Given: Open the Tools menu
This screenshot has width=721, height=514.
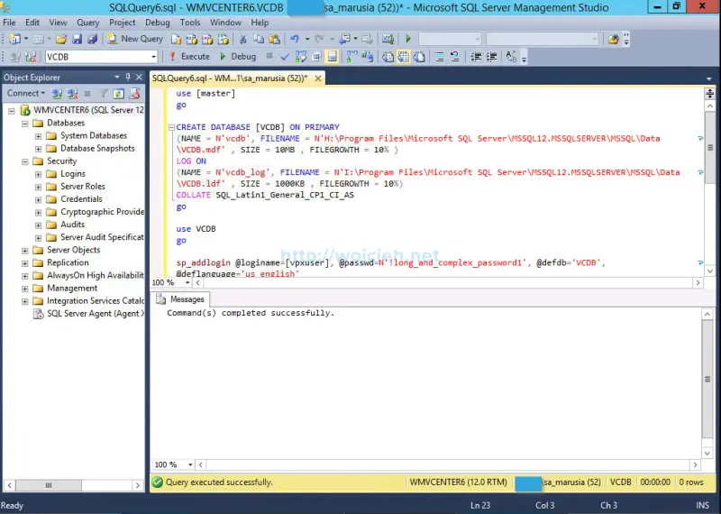Looking at the screenshot, I should pyautogui.click(x=190, y=22).
